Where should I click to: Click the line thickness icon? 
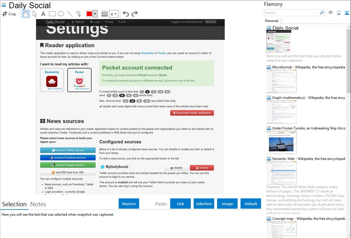pyautogui.click(x=105, y=14)
